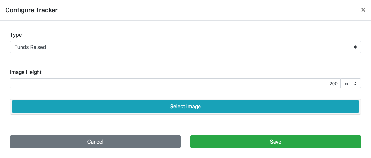371x158 pixels.
Task: Close the Configure Tracker dialog
Action: point(363,10)
